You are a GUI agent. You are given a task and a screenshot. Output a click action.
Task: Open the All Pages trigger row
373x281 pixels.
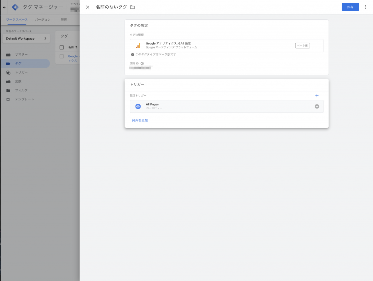pos(227,106)
